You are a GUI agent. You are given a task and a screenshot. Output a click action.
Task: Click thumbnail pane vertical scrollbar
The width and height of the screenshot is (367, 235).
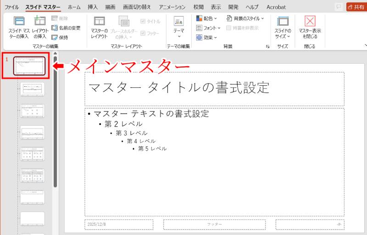tap(55, 122)
